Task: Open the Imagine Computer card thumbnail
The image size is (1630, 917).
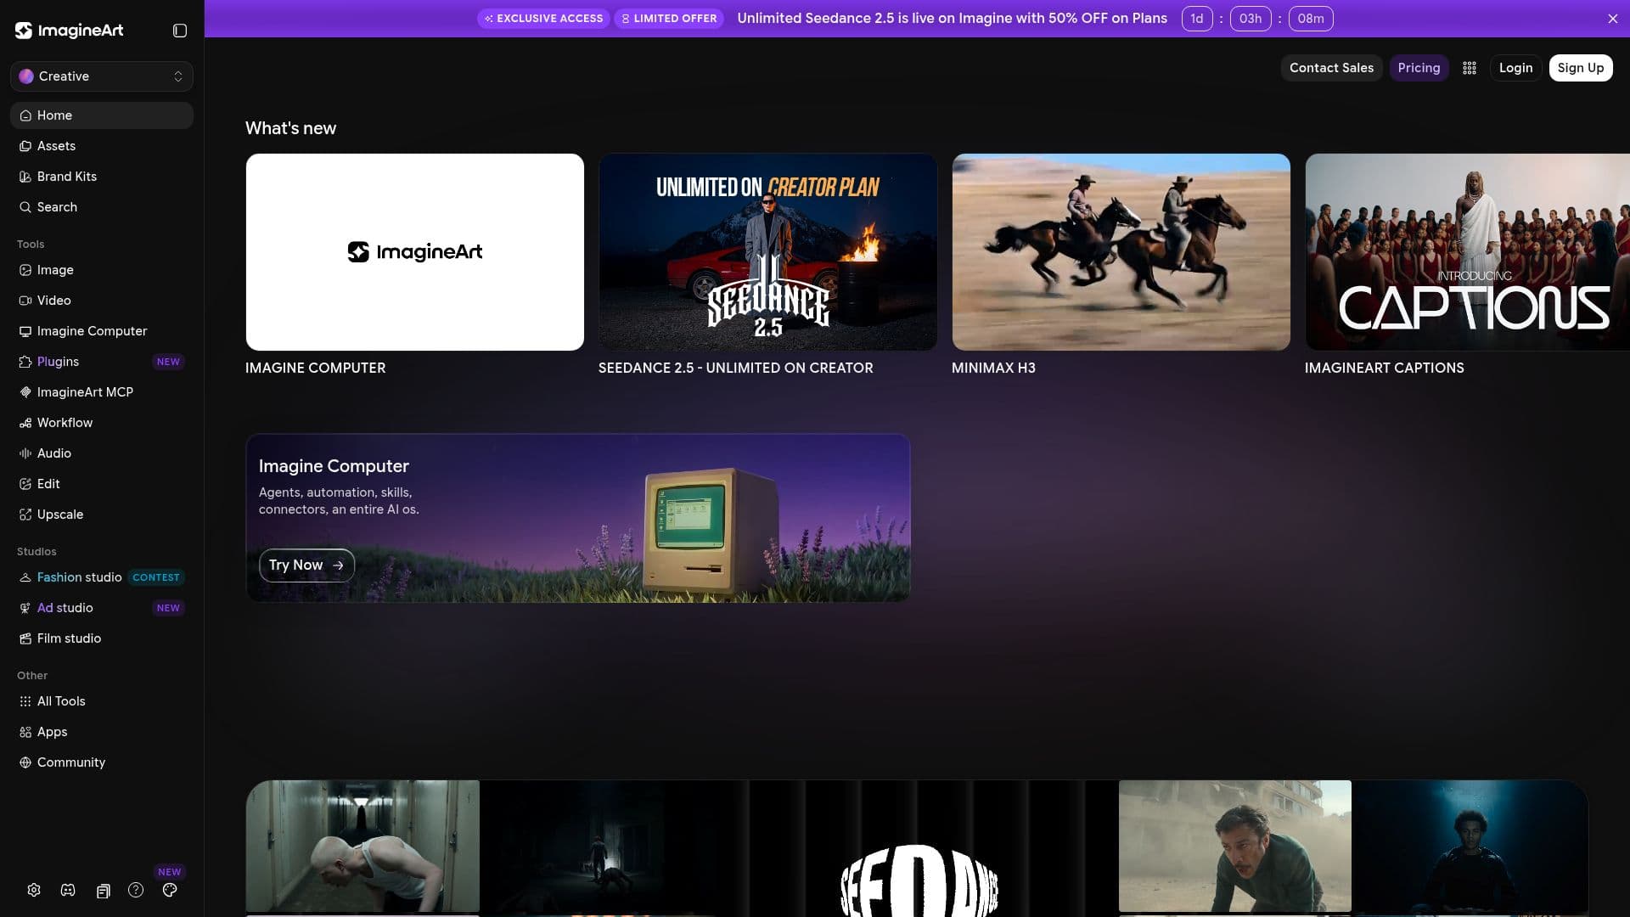Action: 415,252
